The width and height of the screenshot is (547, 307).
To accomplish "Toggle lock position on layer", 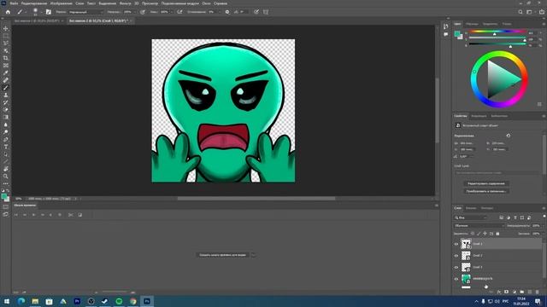I will coord(485,234).
